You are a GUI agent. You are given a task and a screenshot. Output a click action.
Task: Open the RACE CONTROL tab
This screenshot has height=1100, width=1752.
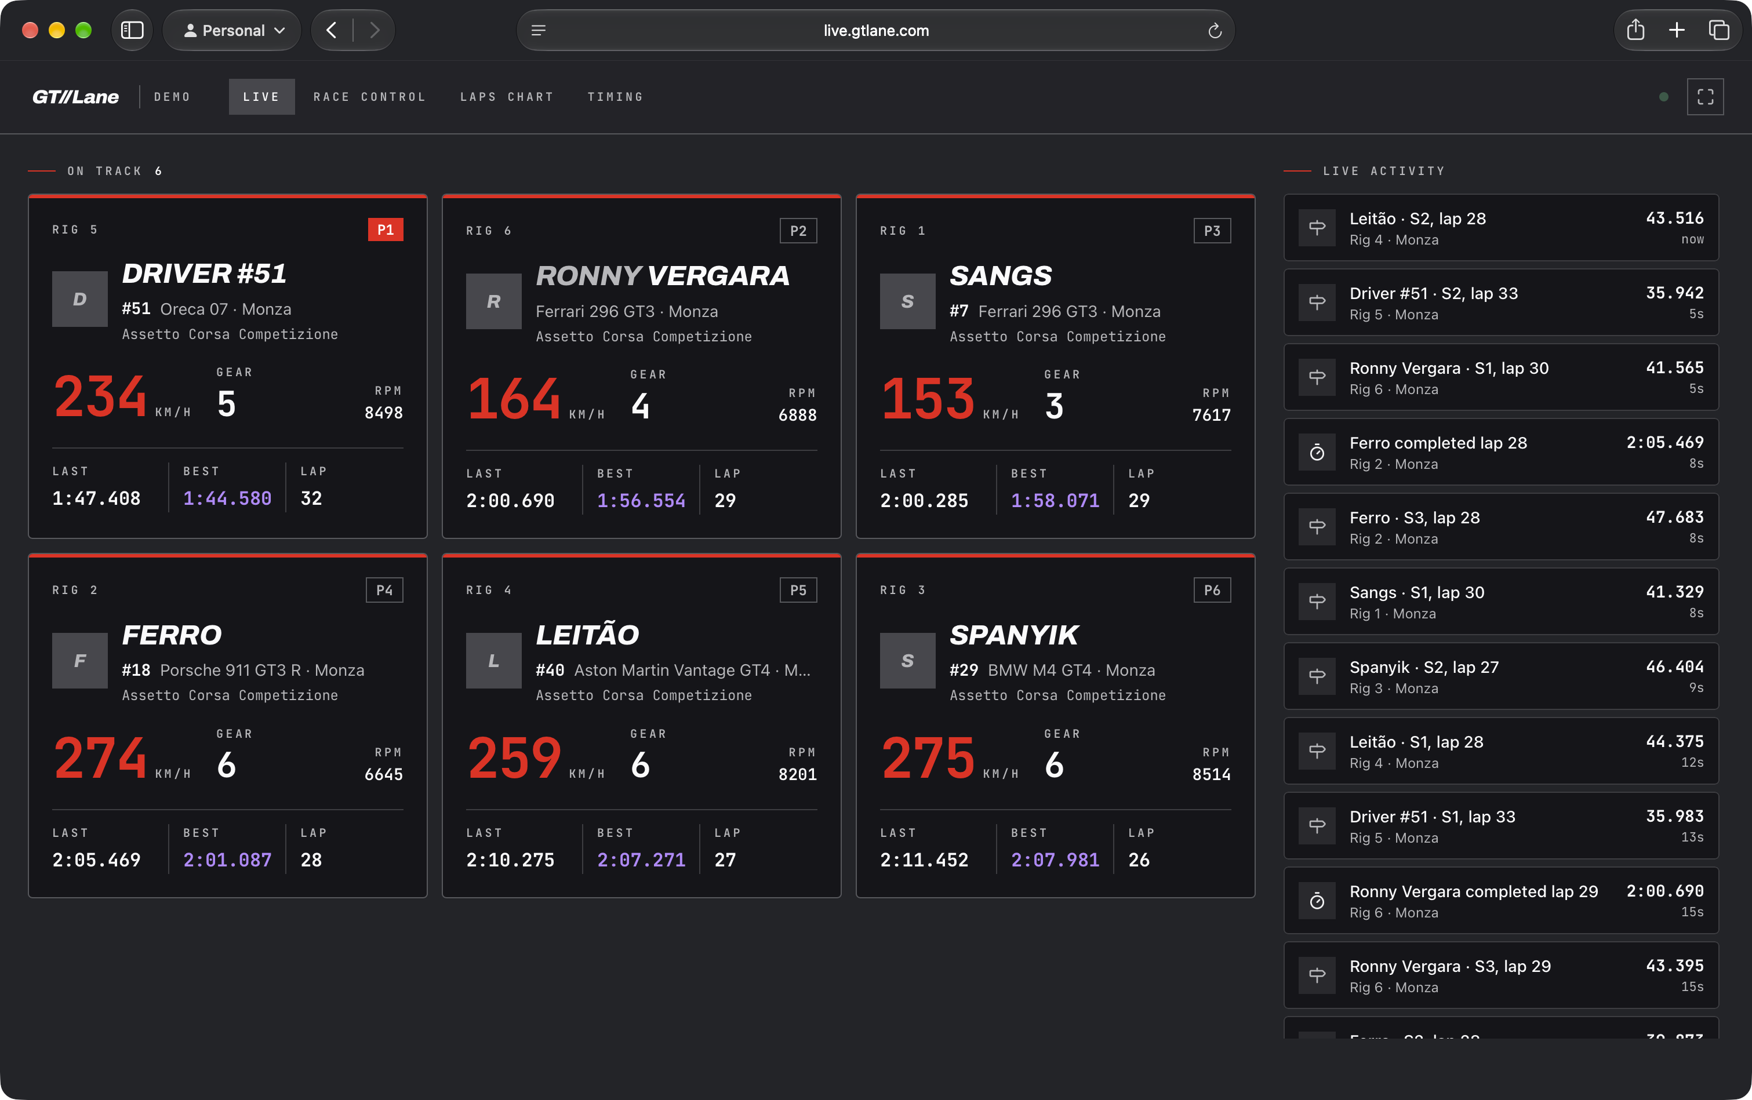[370, 97]
